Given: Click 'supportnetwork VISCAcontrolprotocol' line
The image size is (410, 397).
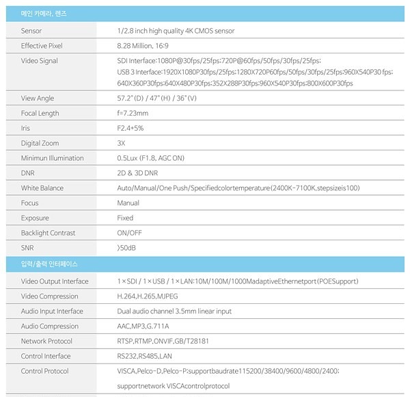Looking at the screenshot, I should [174, 386].
